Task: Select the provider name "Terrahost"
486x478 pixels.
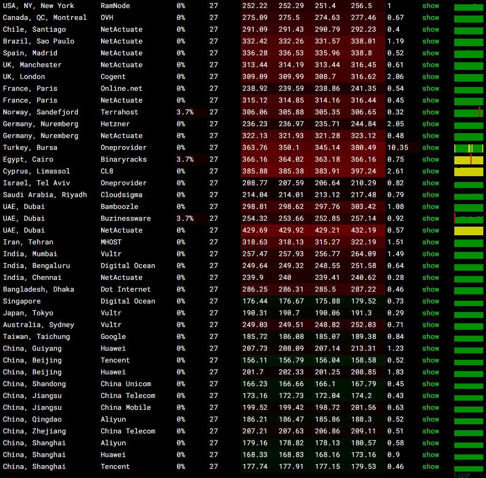Action: coord(119,112)
